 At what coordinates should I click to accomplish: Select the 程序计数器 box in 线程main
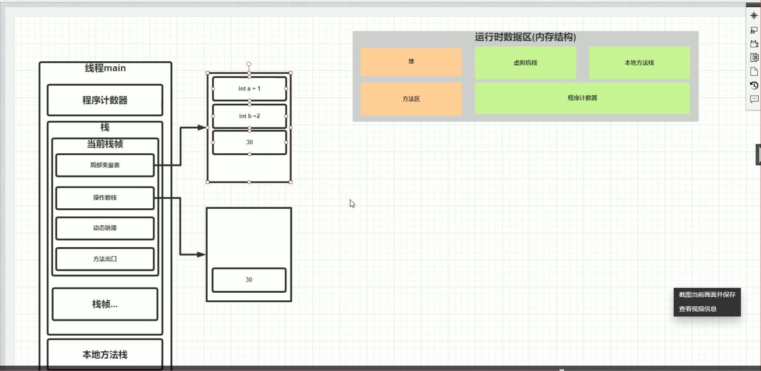105,100
